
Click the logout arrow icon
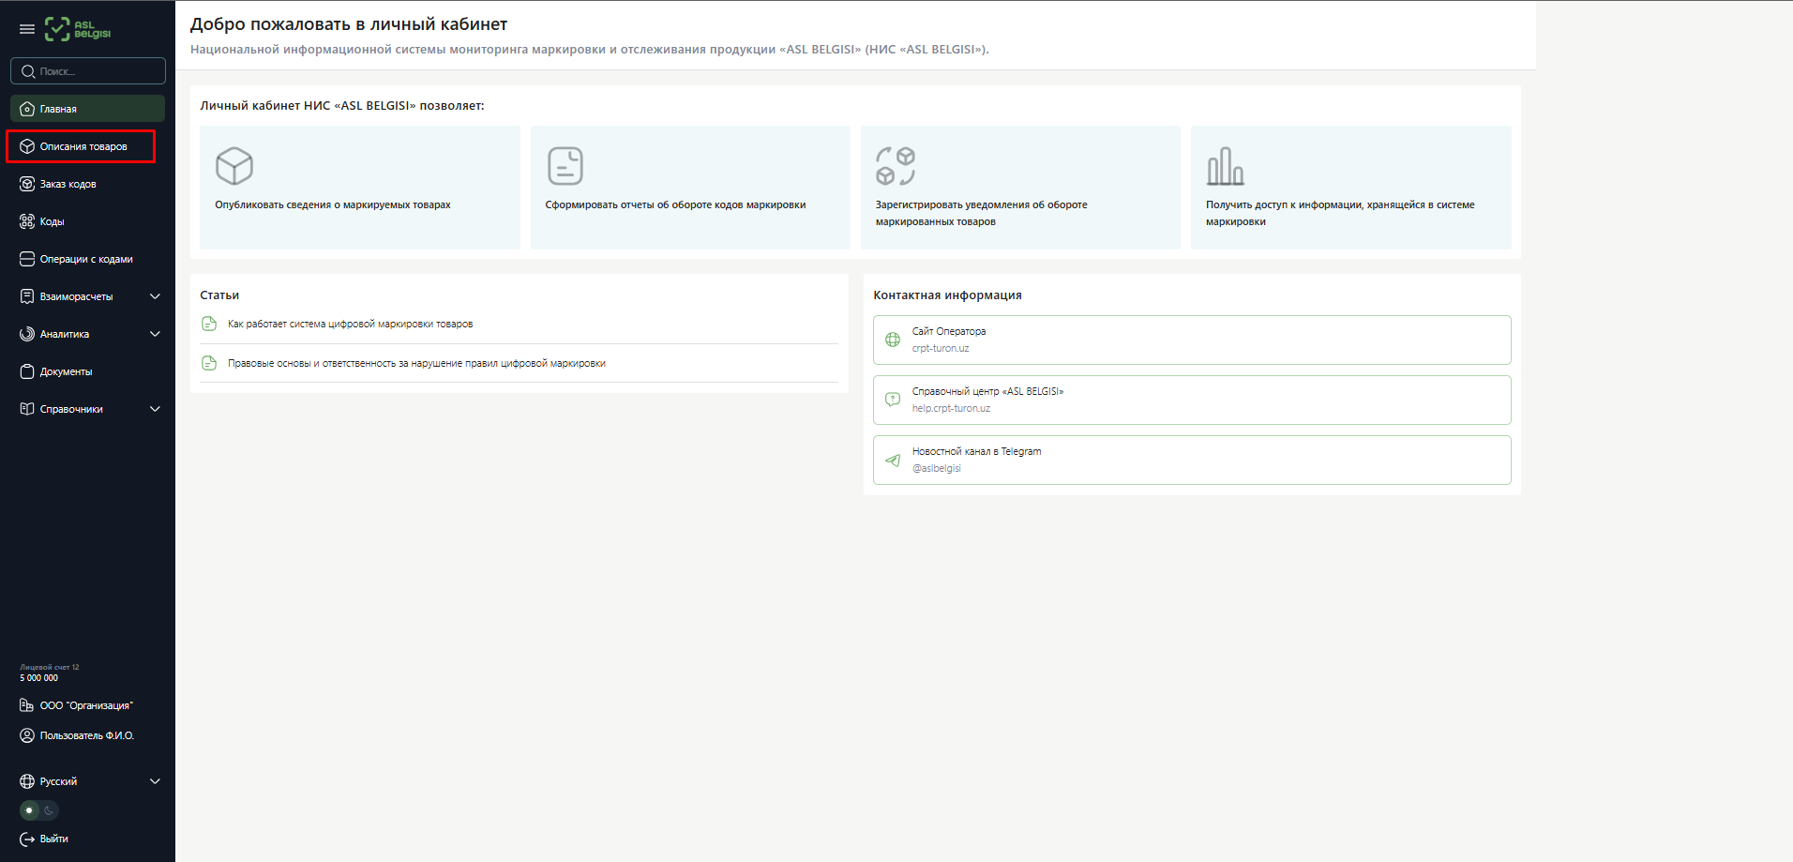click(x=27, y=839)
